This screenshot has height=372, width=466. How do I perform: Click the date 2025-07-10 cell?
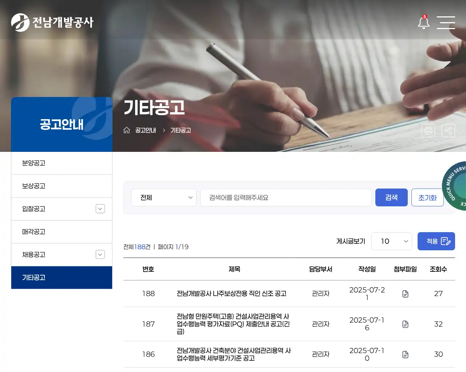(x=367, y=354)
